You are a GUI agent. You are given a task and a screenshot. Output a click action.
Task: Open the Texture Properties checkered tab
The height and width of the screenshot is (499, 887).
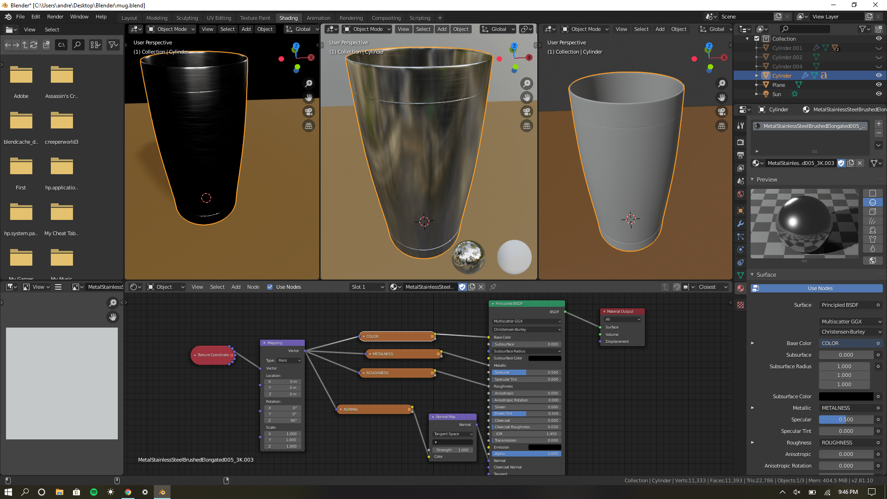741,305
